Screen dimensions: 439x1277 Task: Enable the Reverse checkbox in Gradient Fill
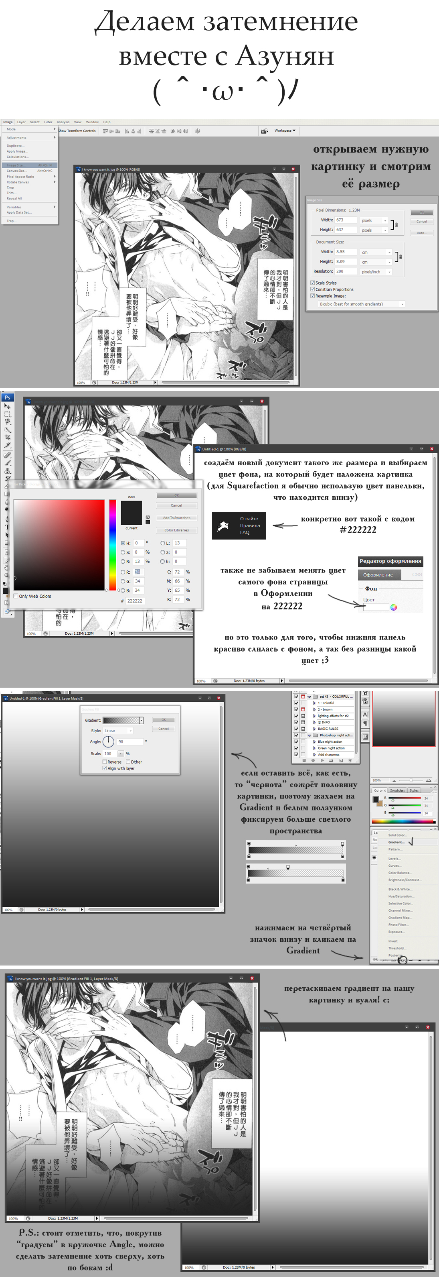click(x=104, y=762)
